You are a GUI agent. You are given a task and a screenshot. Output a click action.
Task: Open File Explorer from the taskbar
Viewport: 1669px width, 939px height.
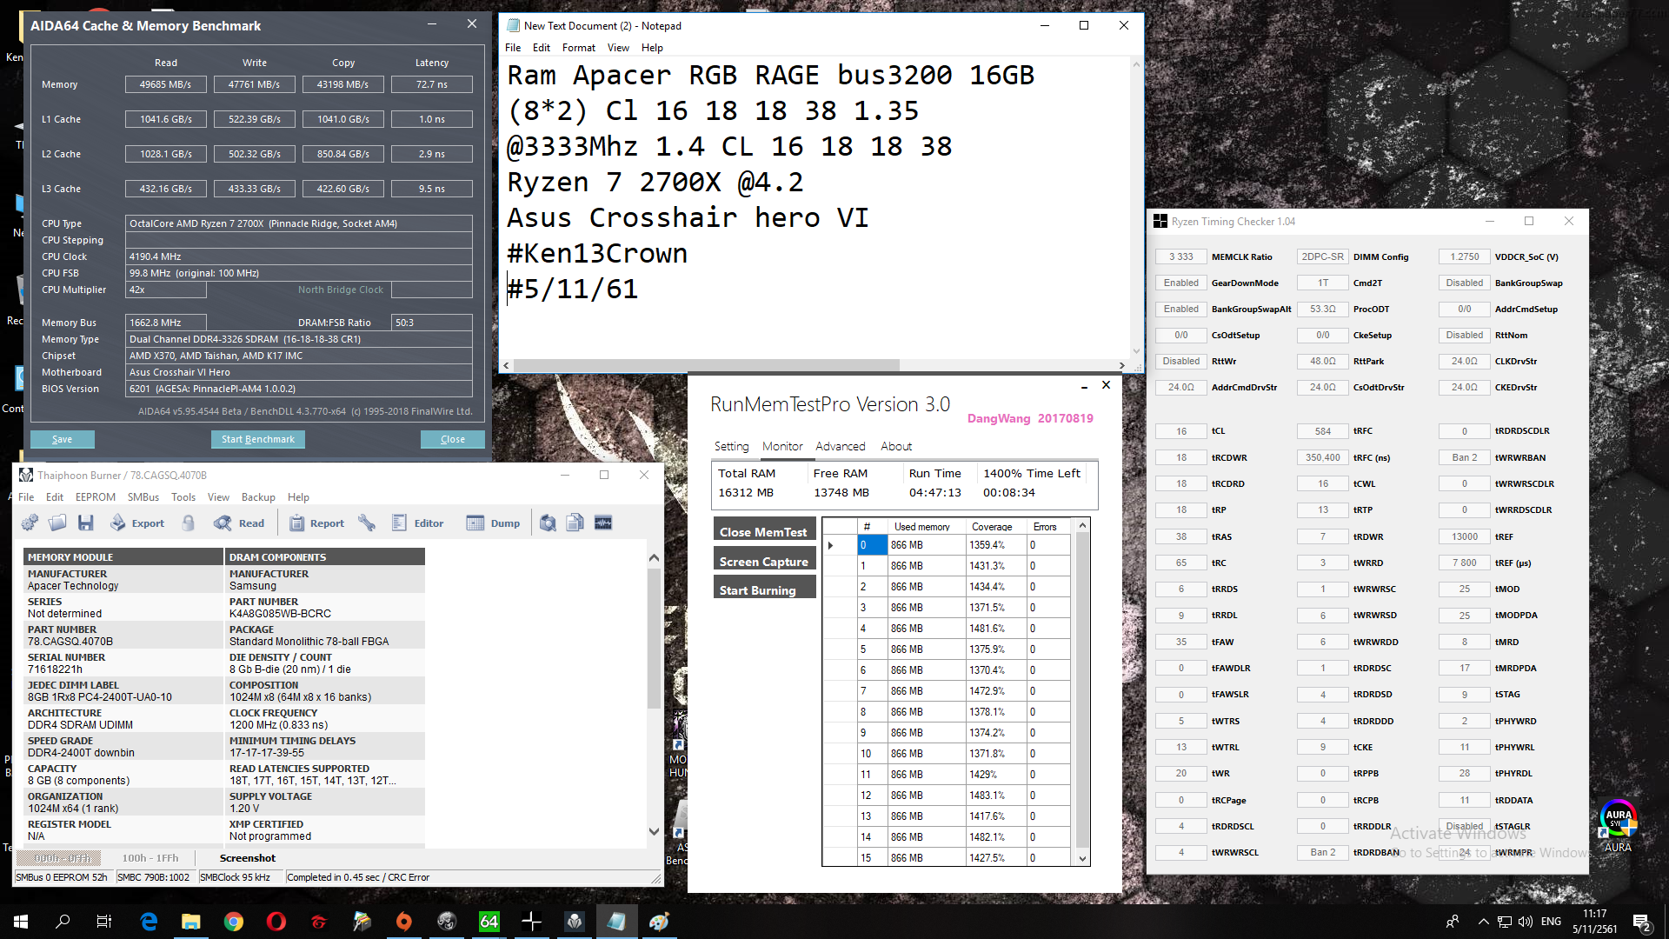coord(191,922)
